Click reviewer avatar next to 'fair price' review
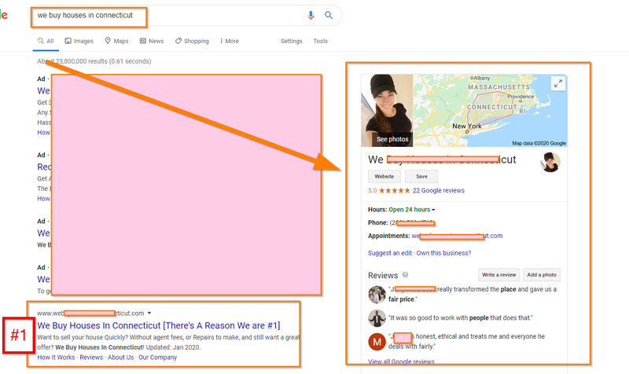This screenshot has height=374, width=629. (x=377, y=295)
